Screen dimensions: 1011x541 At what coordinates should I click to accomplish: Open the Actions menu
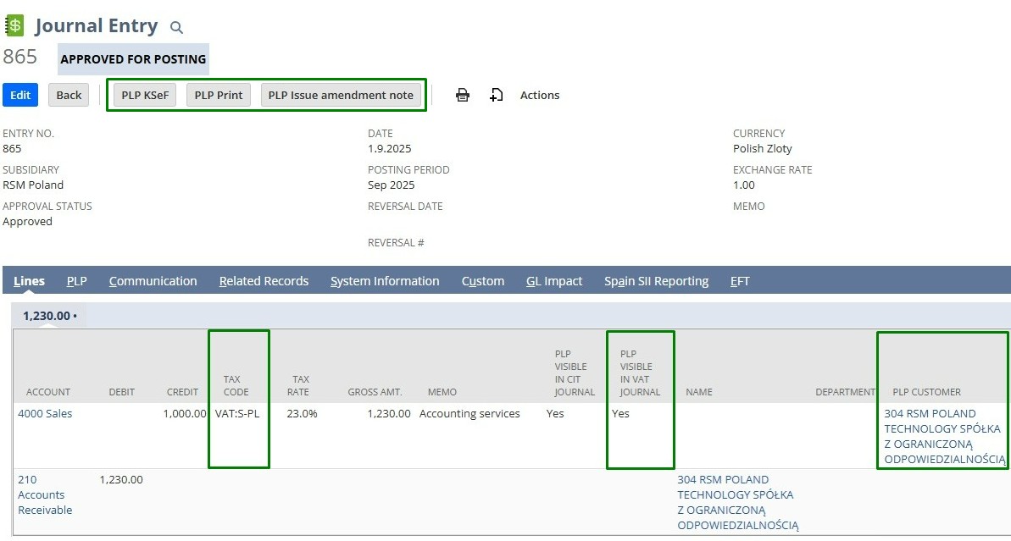[539, 95]
